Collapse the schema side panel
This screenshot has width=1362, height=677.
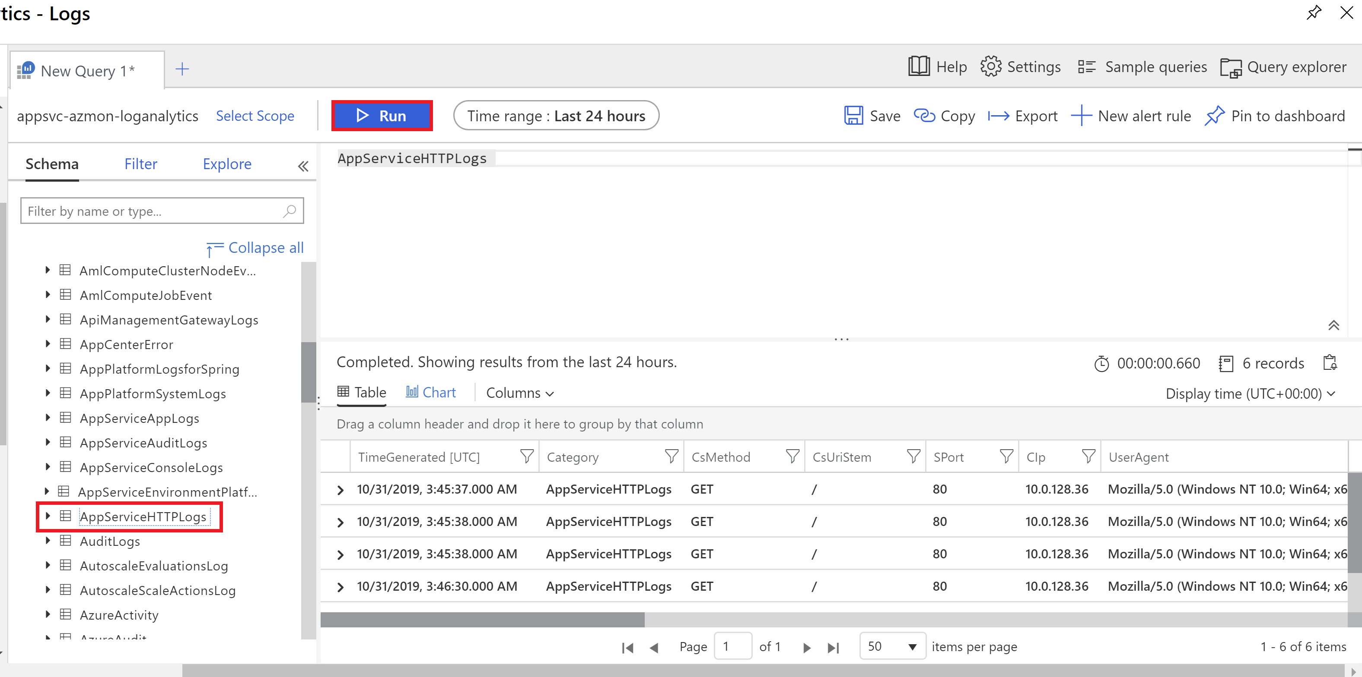(303, 167)
